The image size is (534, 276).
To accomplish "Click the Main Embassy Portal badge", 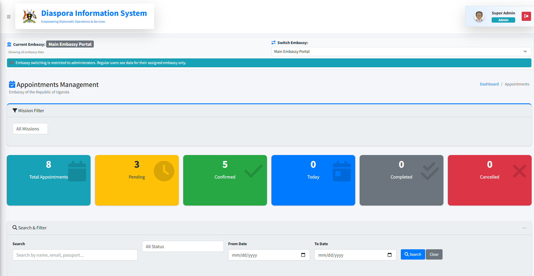I will coord(70,44).
